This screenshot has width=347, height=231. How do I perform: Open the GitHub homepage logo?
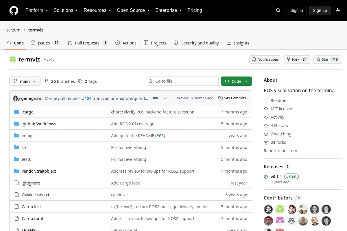[14, 10]
